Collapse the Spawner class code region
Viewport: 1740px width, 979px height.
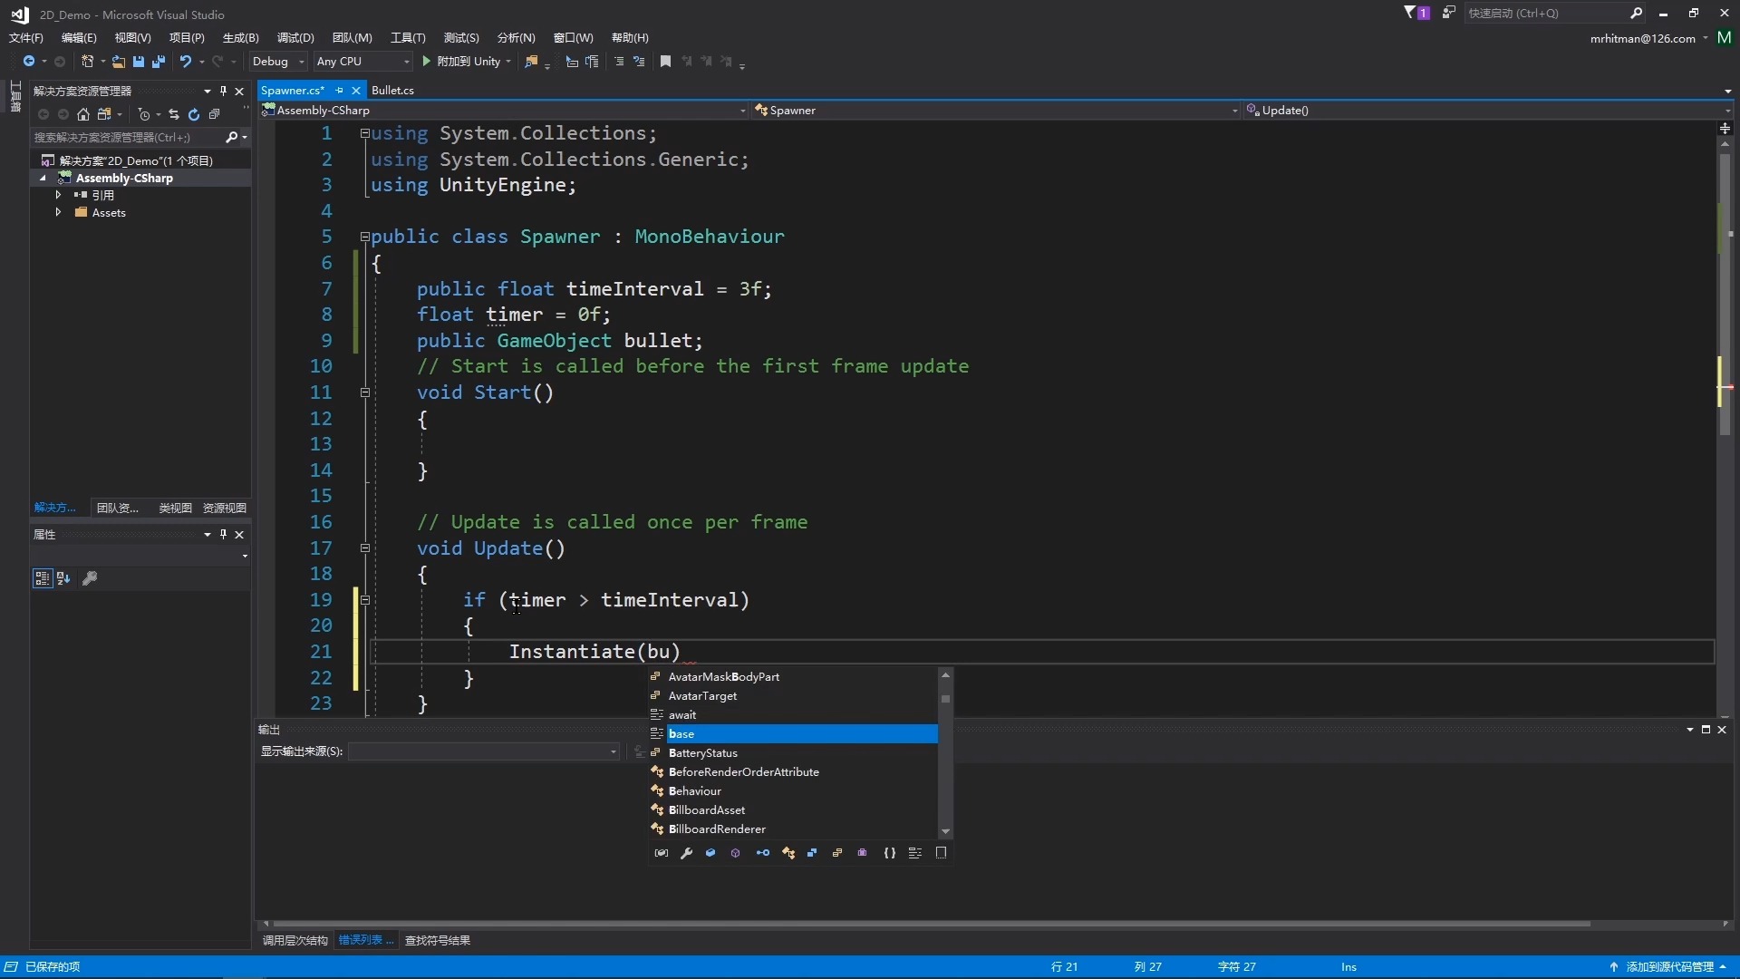[x=365, y=237]
